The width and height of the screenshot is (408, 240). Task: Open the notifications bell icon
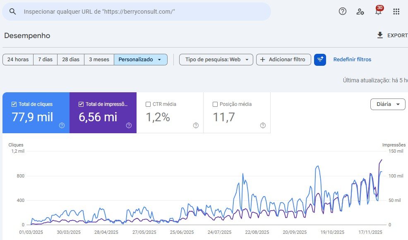tap(378, 12)
